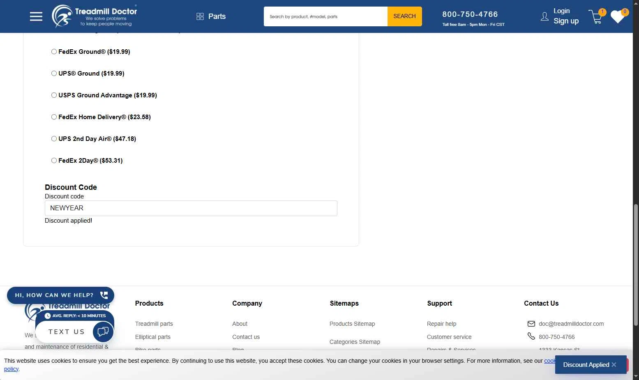
Task: Click the phone icon in help widget
Action: tap(104, 295)
